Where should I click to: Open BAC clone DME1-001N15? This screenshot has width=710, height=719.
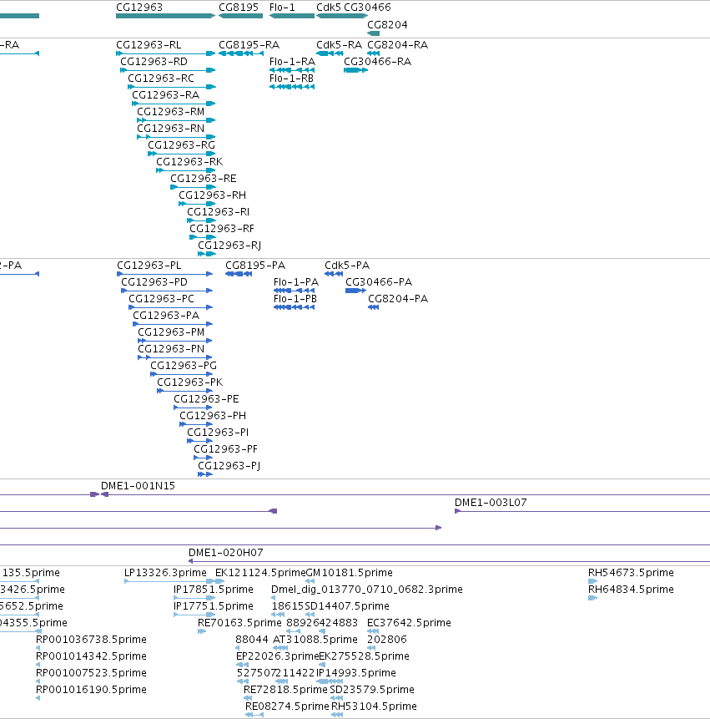click(138, 486)
